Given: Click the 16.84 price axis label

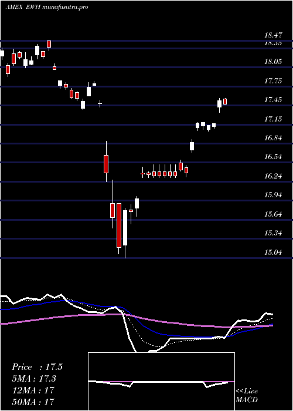Looking at the screenshot, I should point(273,138).
